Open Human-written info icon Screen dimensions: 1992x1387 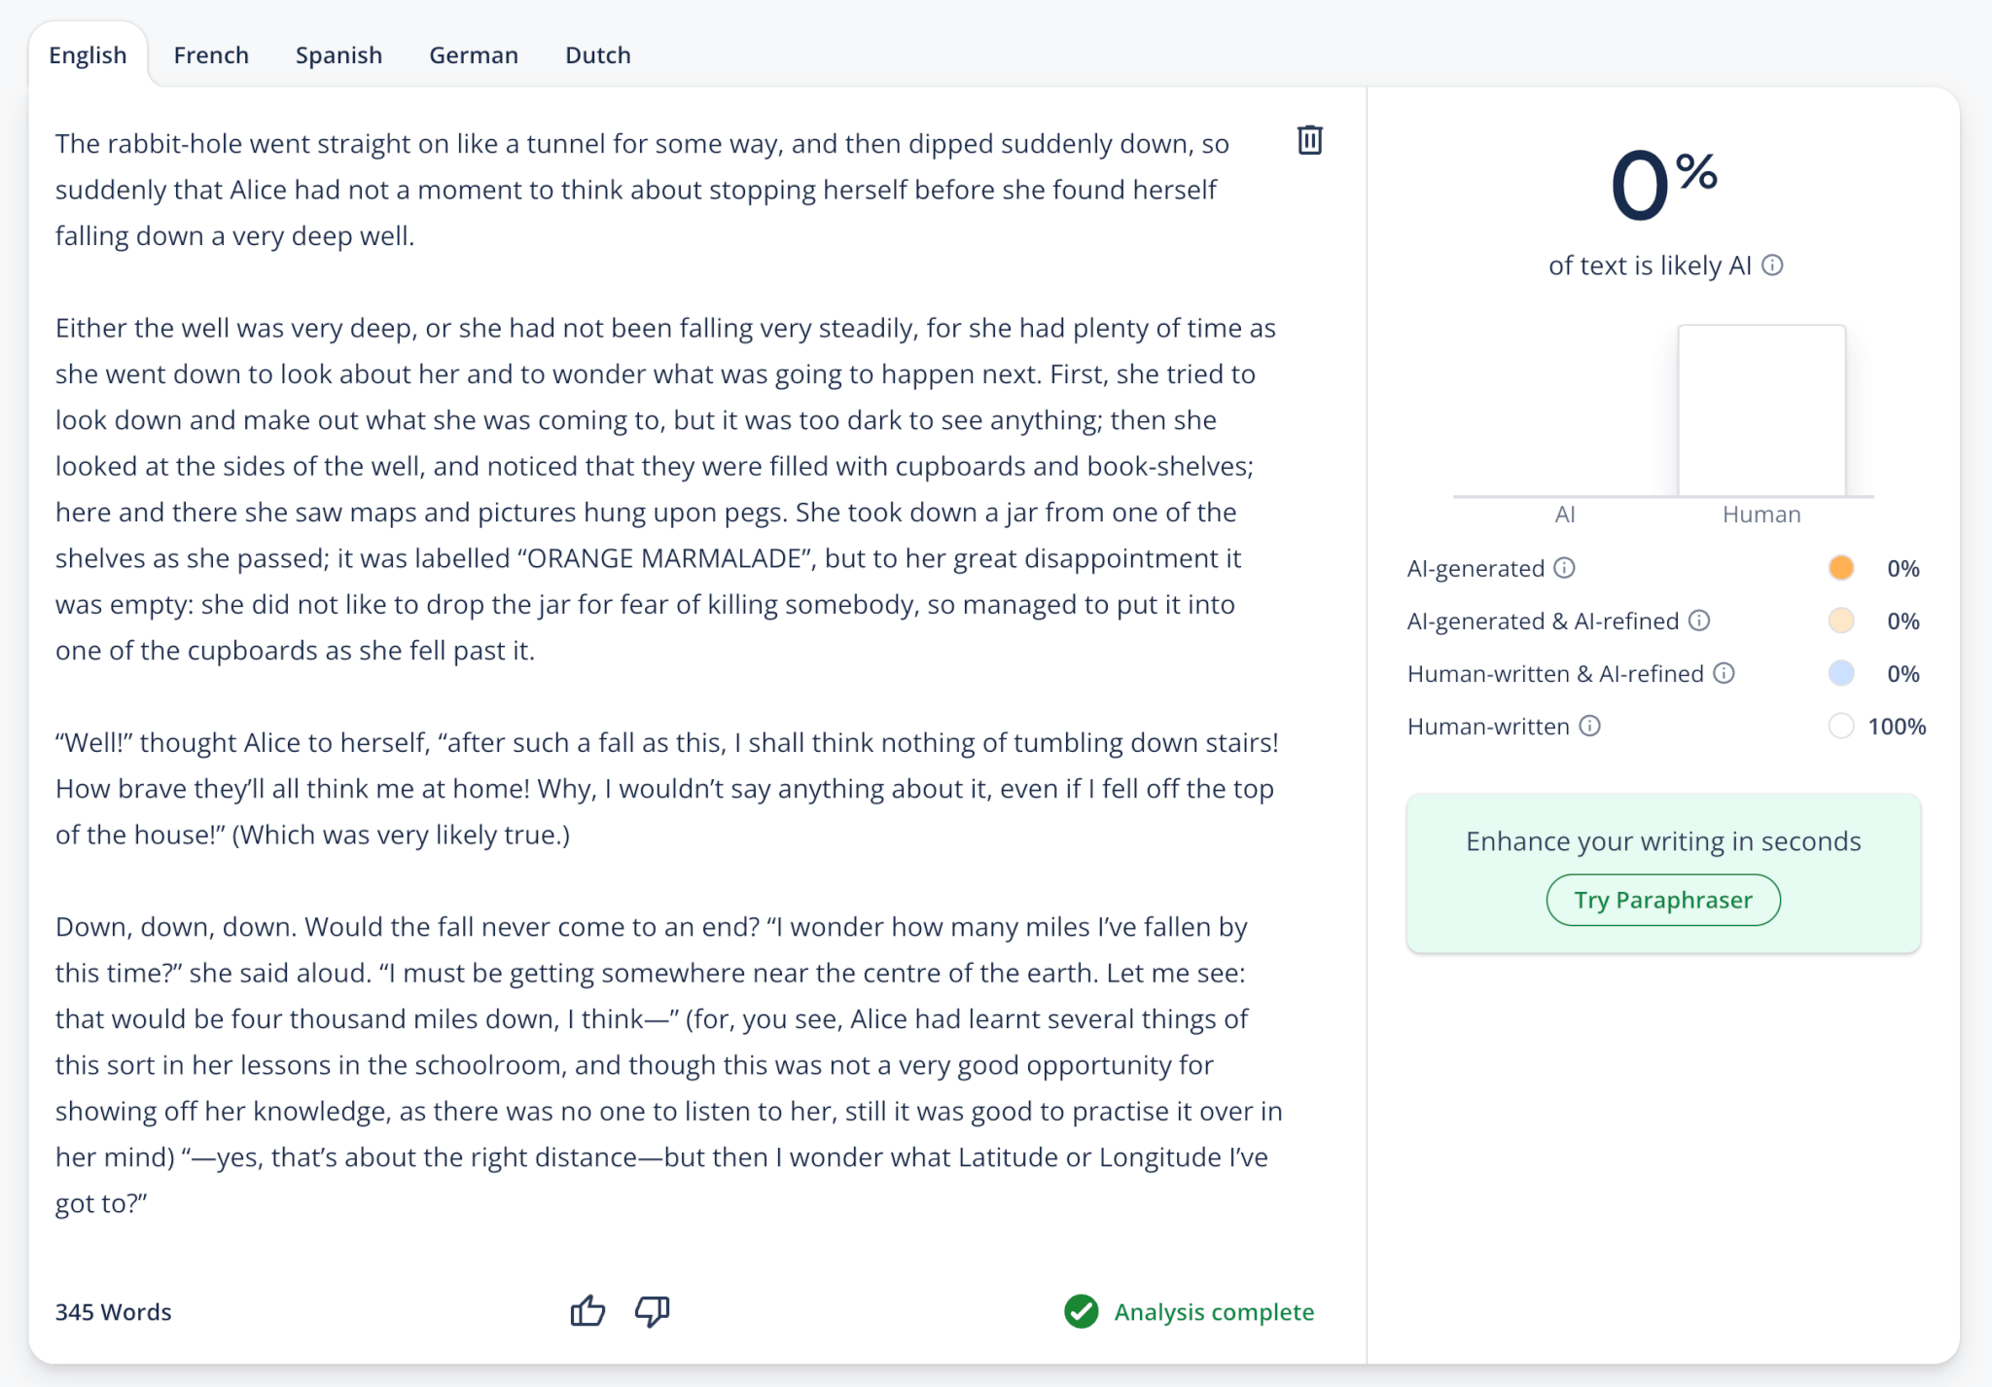[1589, 726]
